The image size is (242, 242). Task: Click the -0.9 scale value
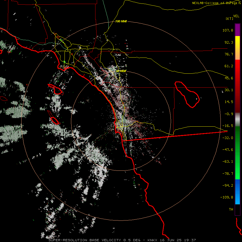click(229, 114)
